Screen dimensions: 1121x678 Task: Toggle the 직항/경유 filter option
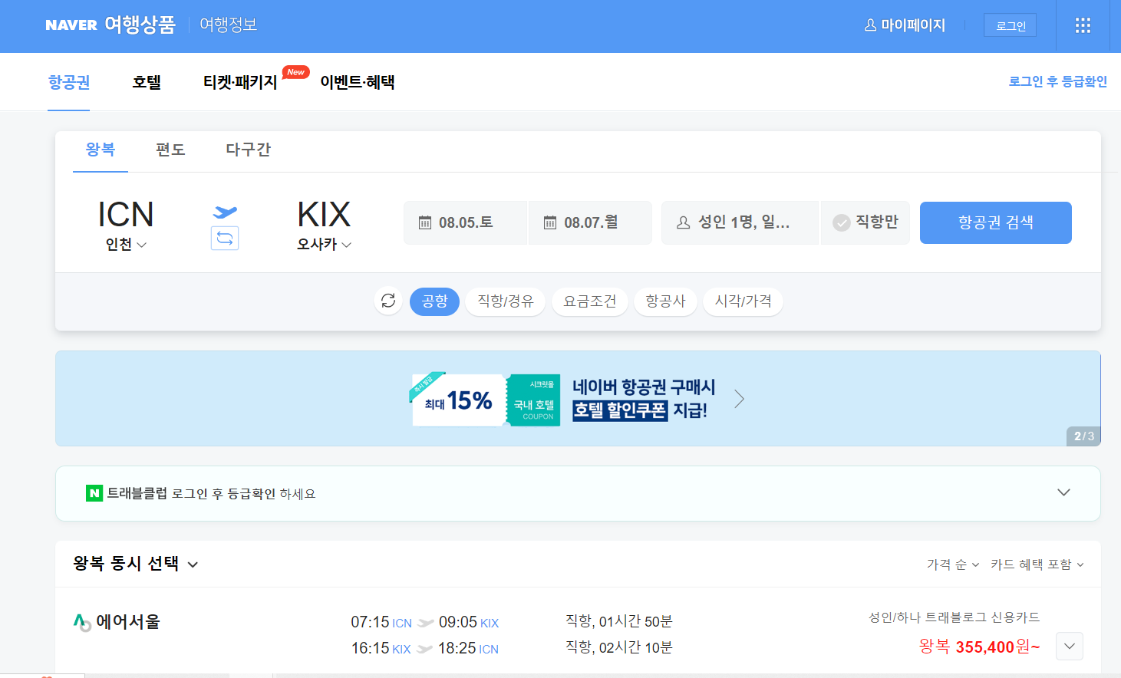(505, 301)
